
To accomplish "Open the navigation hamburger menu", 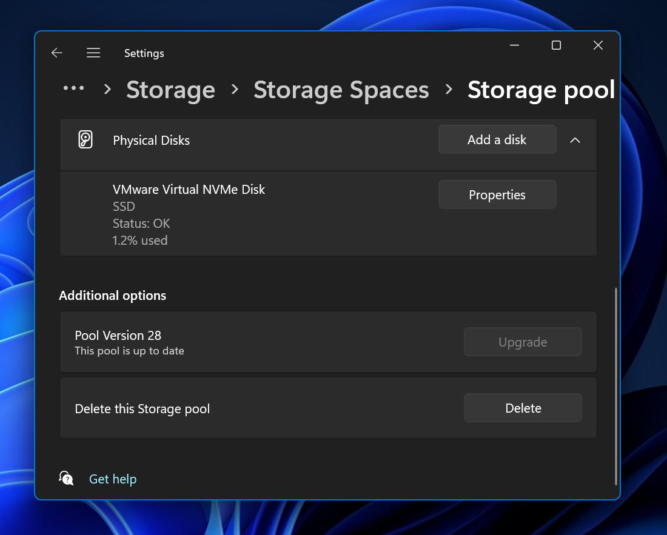I will click(93, 53).
